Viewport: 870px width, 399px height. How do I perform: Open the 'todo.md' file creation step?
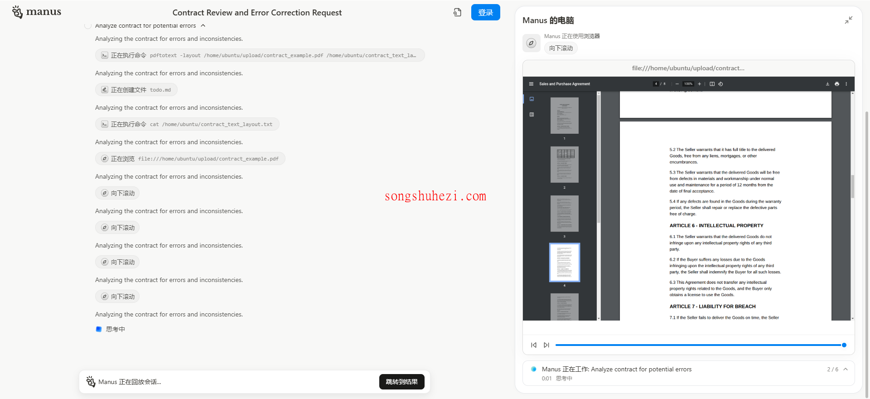136,90
